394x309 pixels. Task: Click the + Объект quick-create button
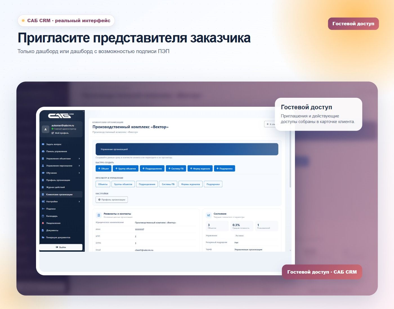coord(103,169)
